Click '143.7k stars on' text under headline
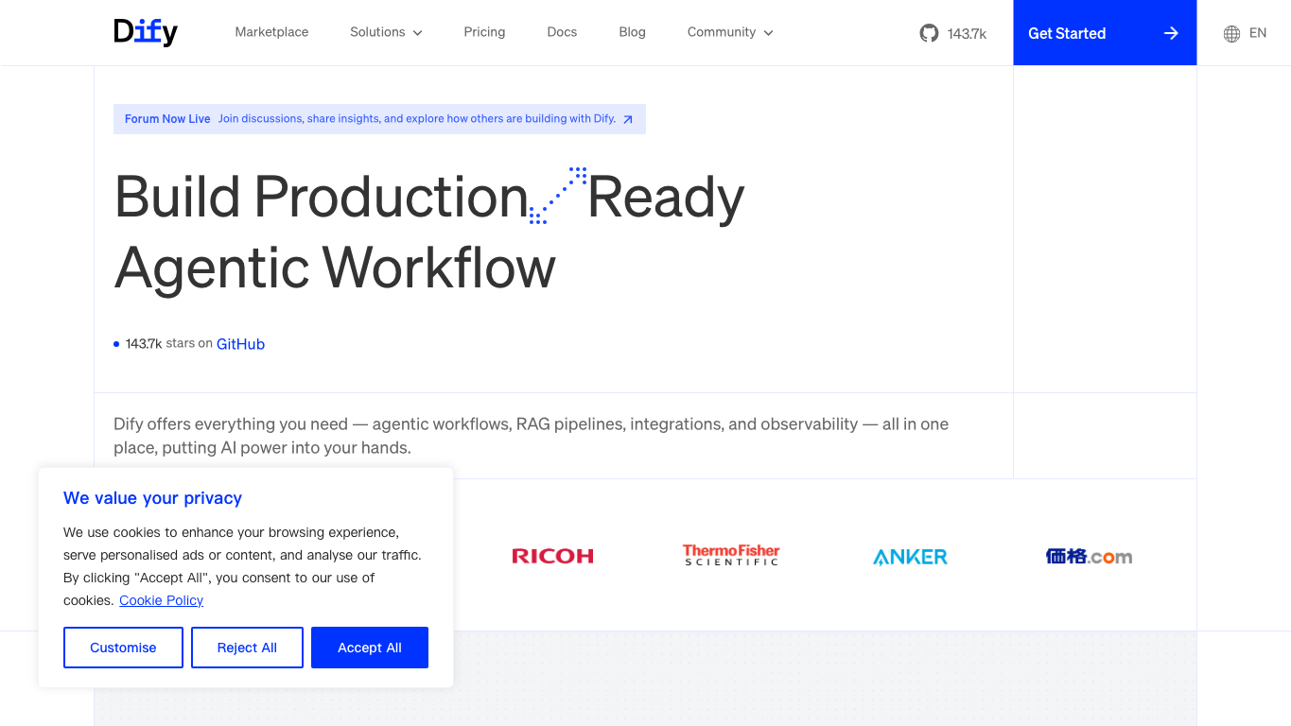This screenshot has height=726, width=1291. point(168,344)
